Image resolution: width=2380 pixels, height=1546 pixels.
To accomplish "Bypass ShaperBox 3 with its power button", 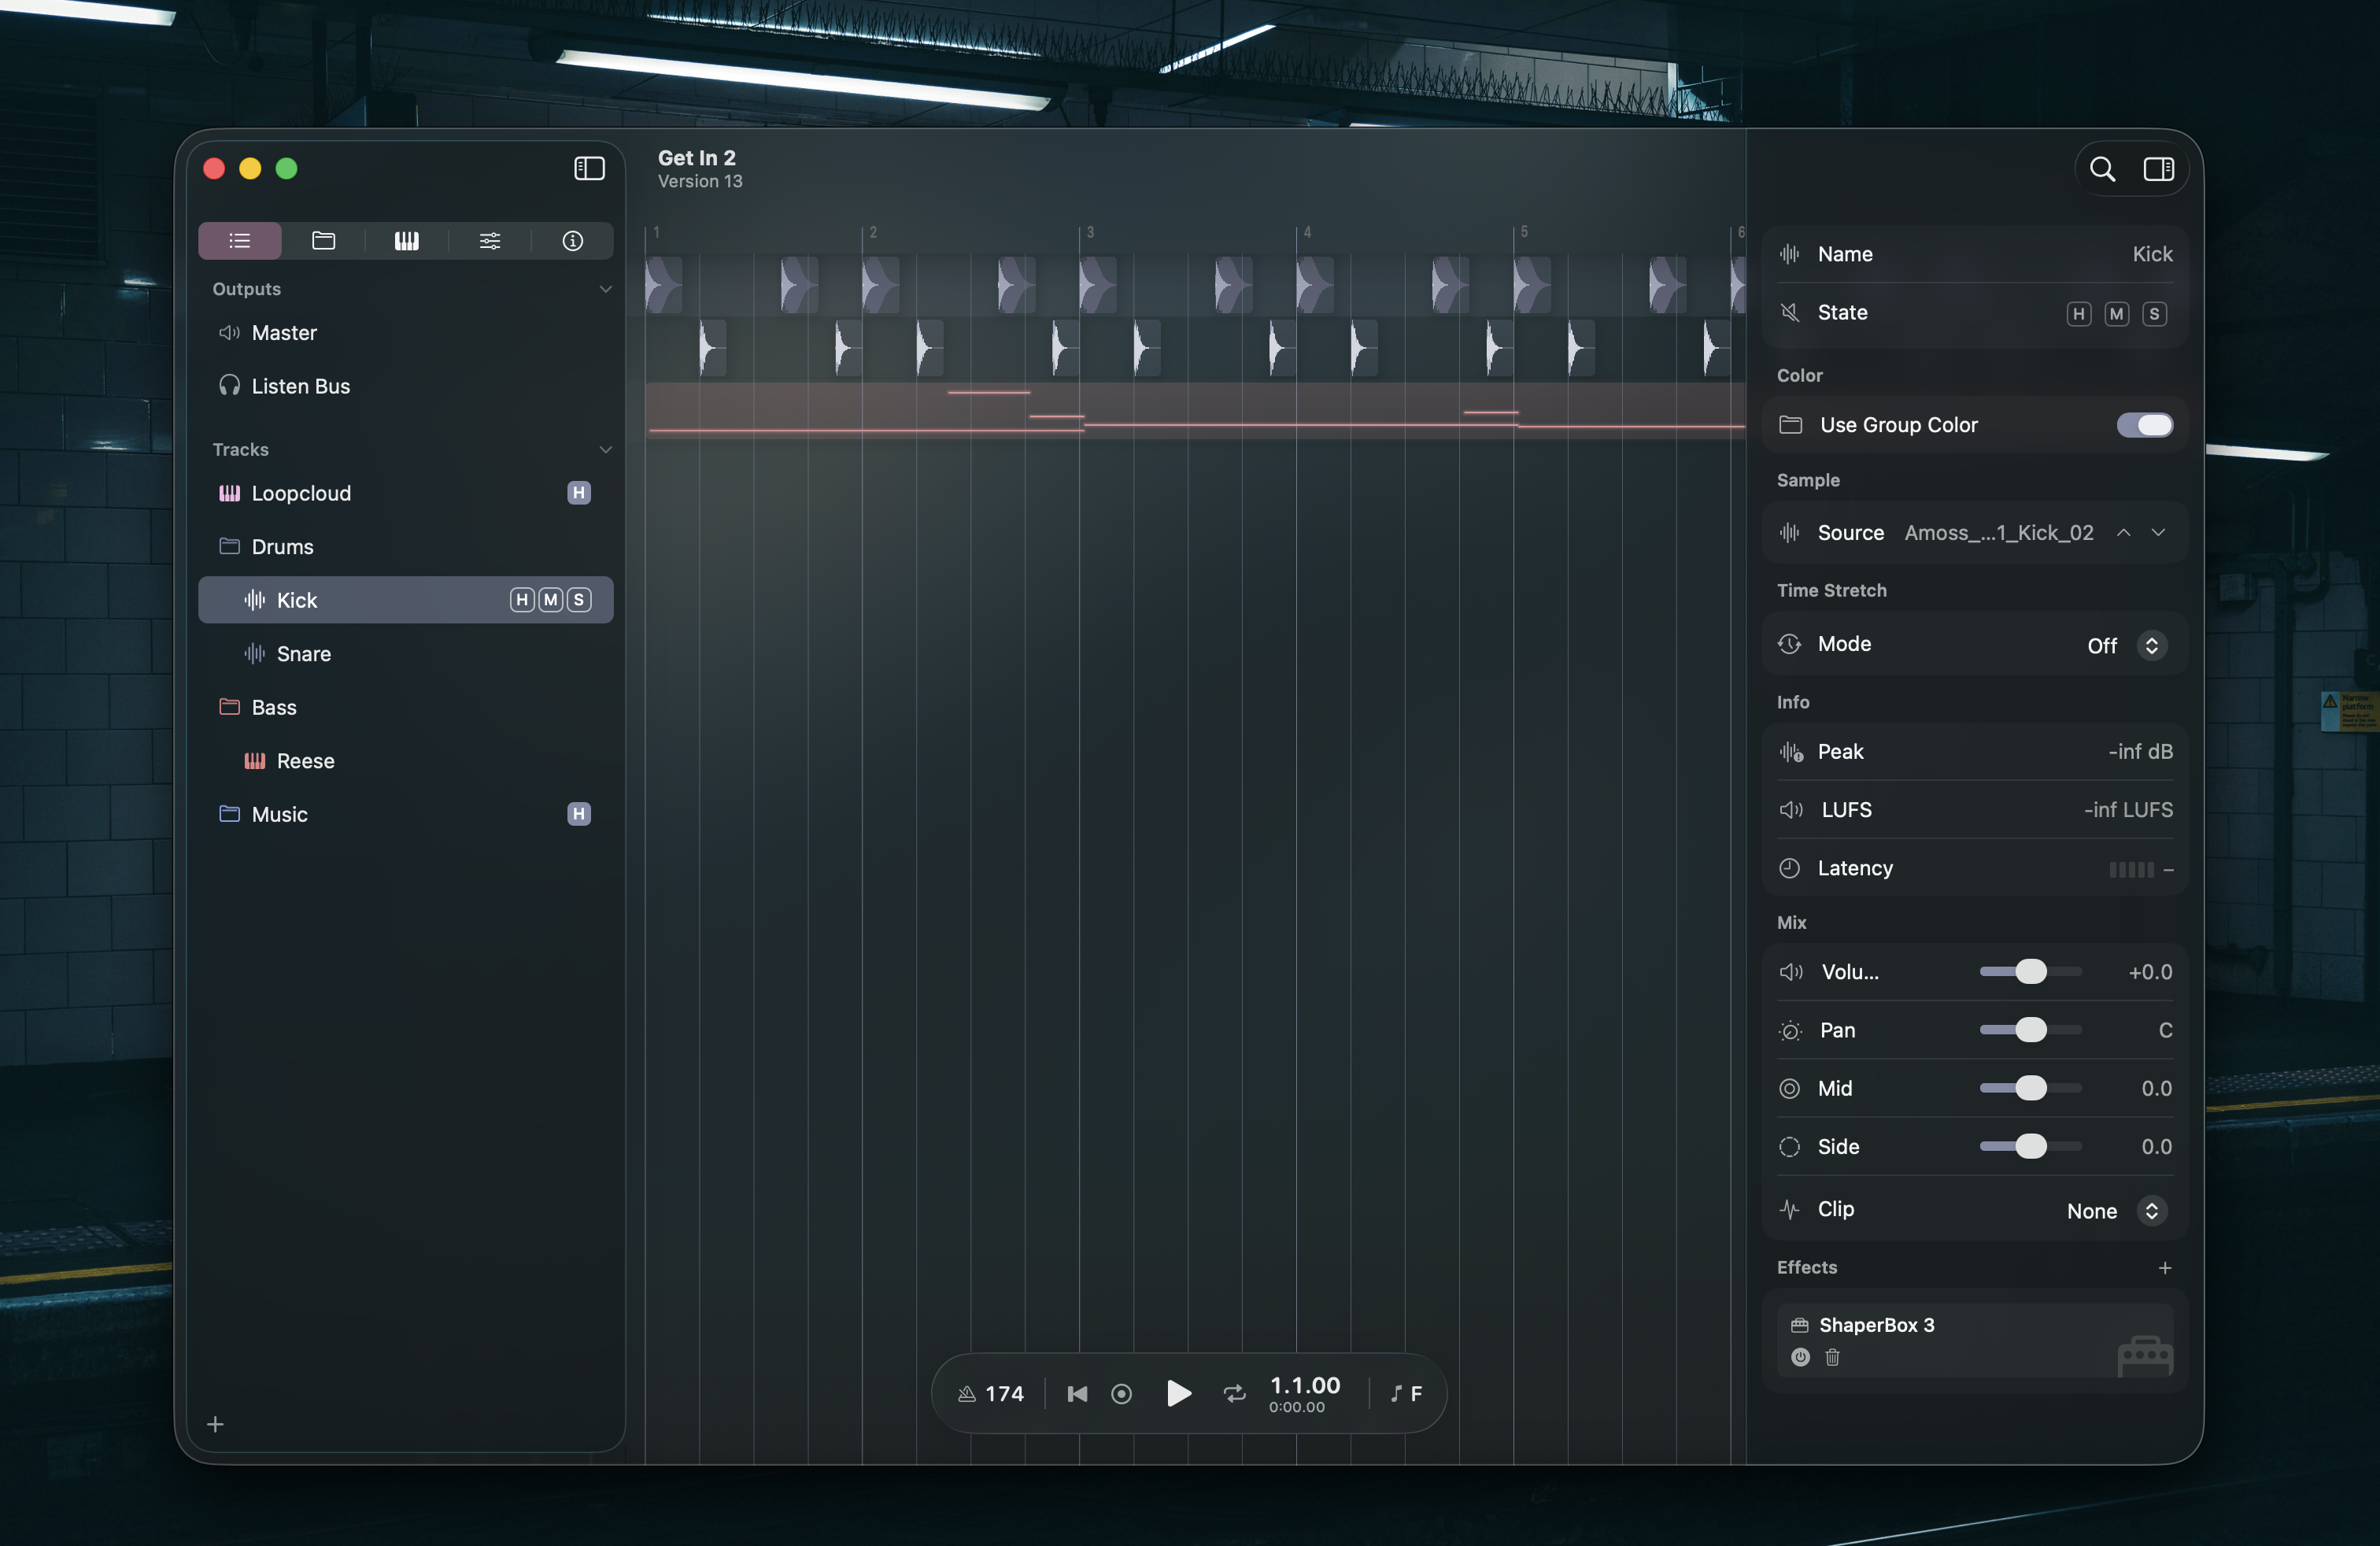I will click(1800, 1357).
